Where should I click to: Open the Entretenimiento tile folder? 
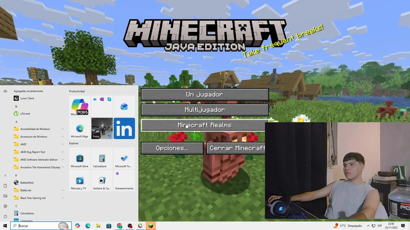coord(124,180)
